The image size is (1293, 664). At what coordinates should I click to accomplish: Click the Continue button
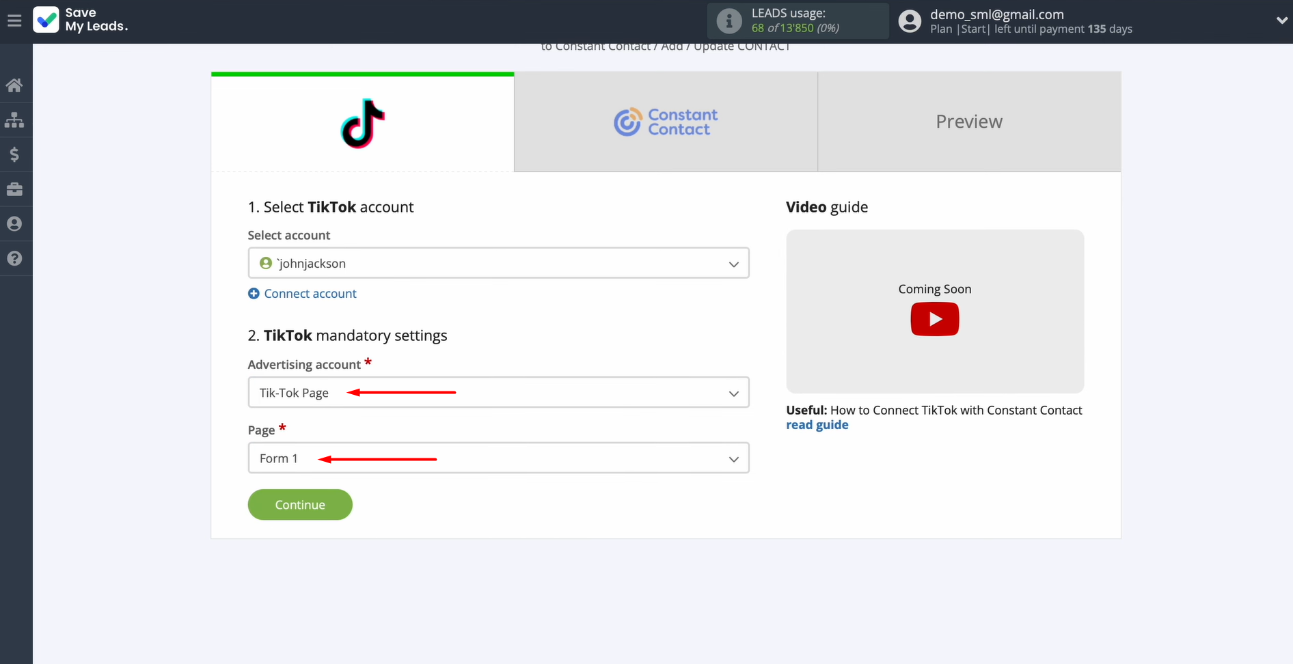(299, 504)
